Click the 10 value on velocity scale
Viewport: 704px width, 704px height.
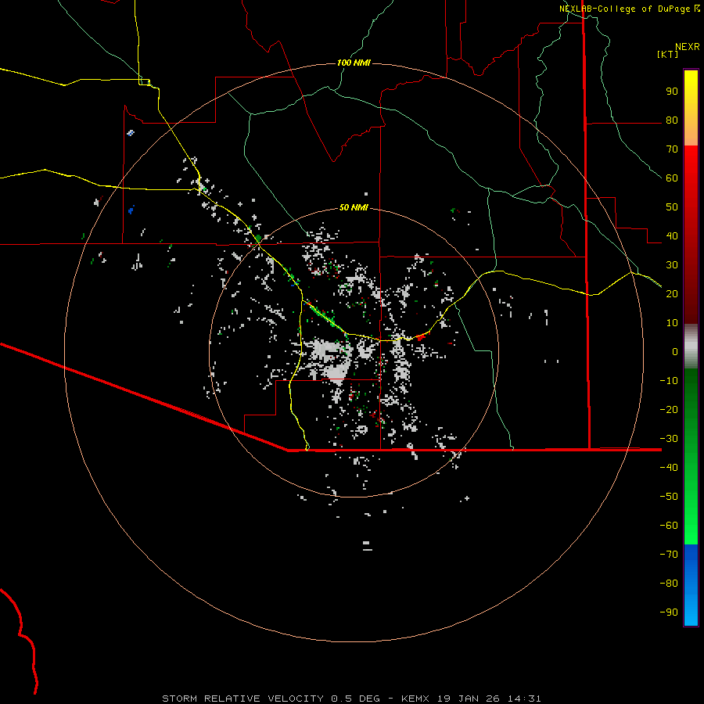pyautogui.click(x=672, y=323)
